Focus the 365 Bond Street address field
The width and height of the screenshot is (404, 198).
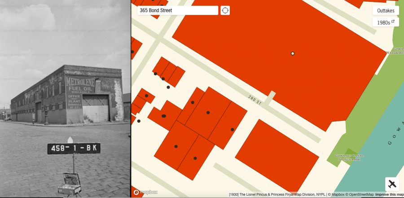[x=178, y=11]
